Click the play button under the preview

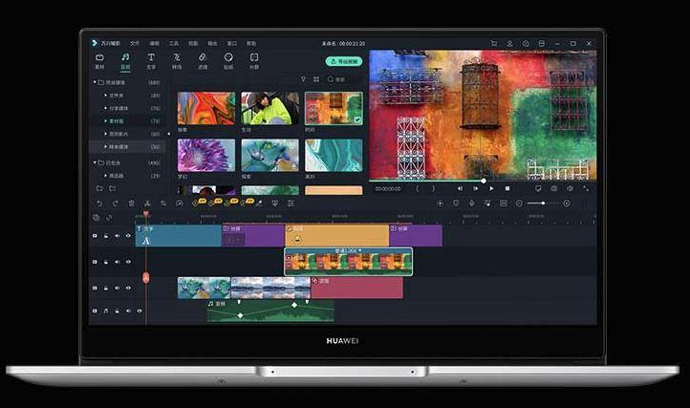click(x=491, y=188)
